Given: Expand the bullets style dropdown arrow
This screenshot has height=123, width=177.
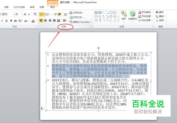Looking at the screenshot, I should (x=44, y=14).
